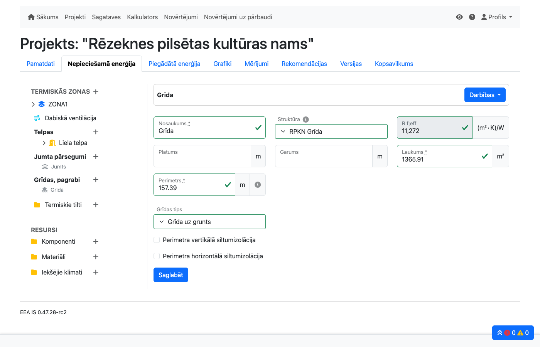This screenshot has width=540, height=347.
Task: Expand the Liela telpa tree node
Action: click(x=44, y=143)
